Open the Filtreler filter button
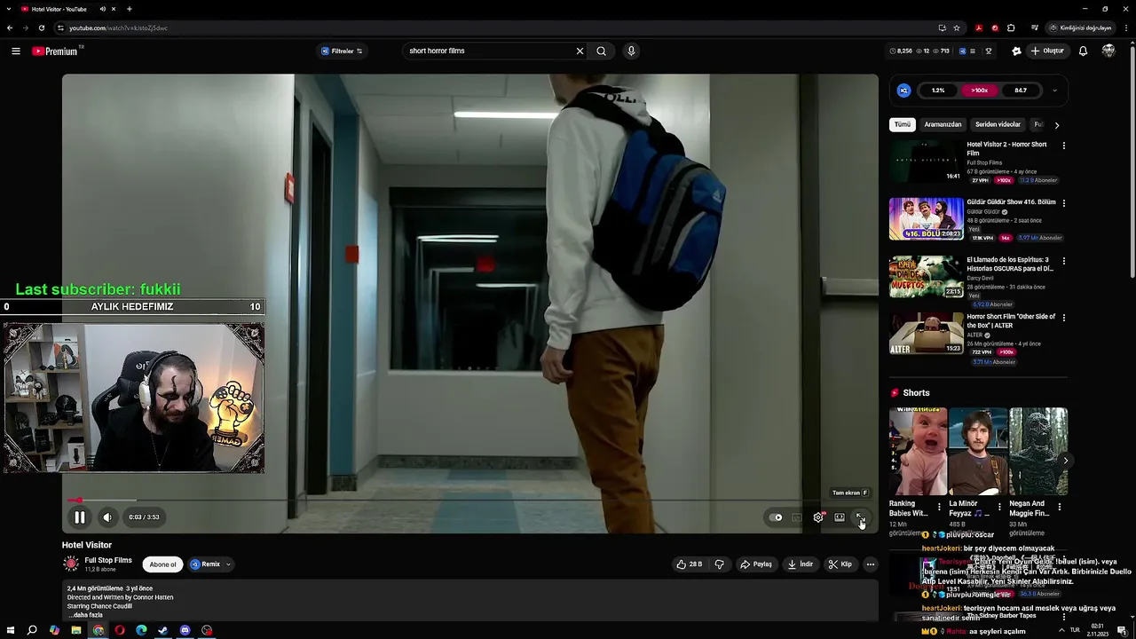1136x639 pixels. (x=342, y=51)
